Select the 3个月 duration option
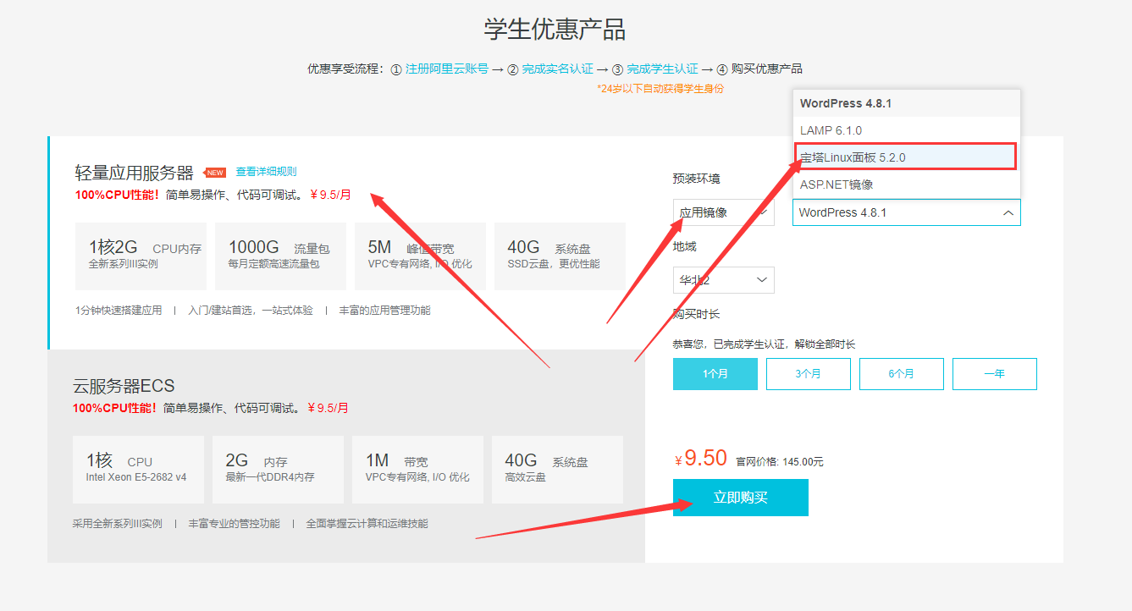The image size is (1132, 611). coord(809,374)
